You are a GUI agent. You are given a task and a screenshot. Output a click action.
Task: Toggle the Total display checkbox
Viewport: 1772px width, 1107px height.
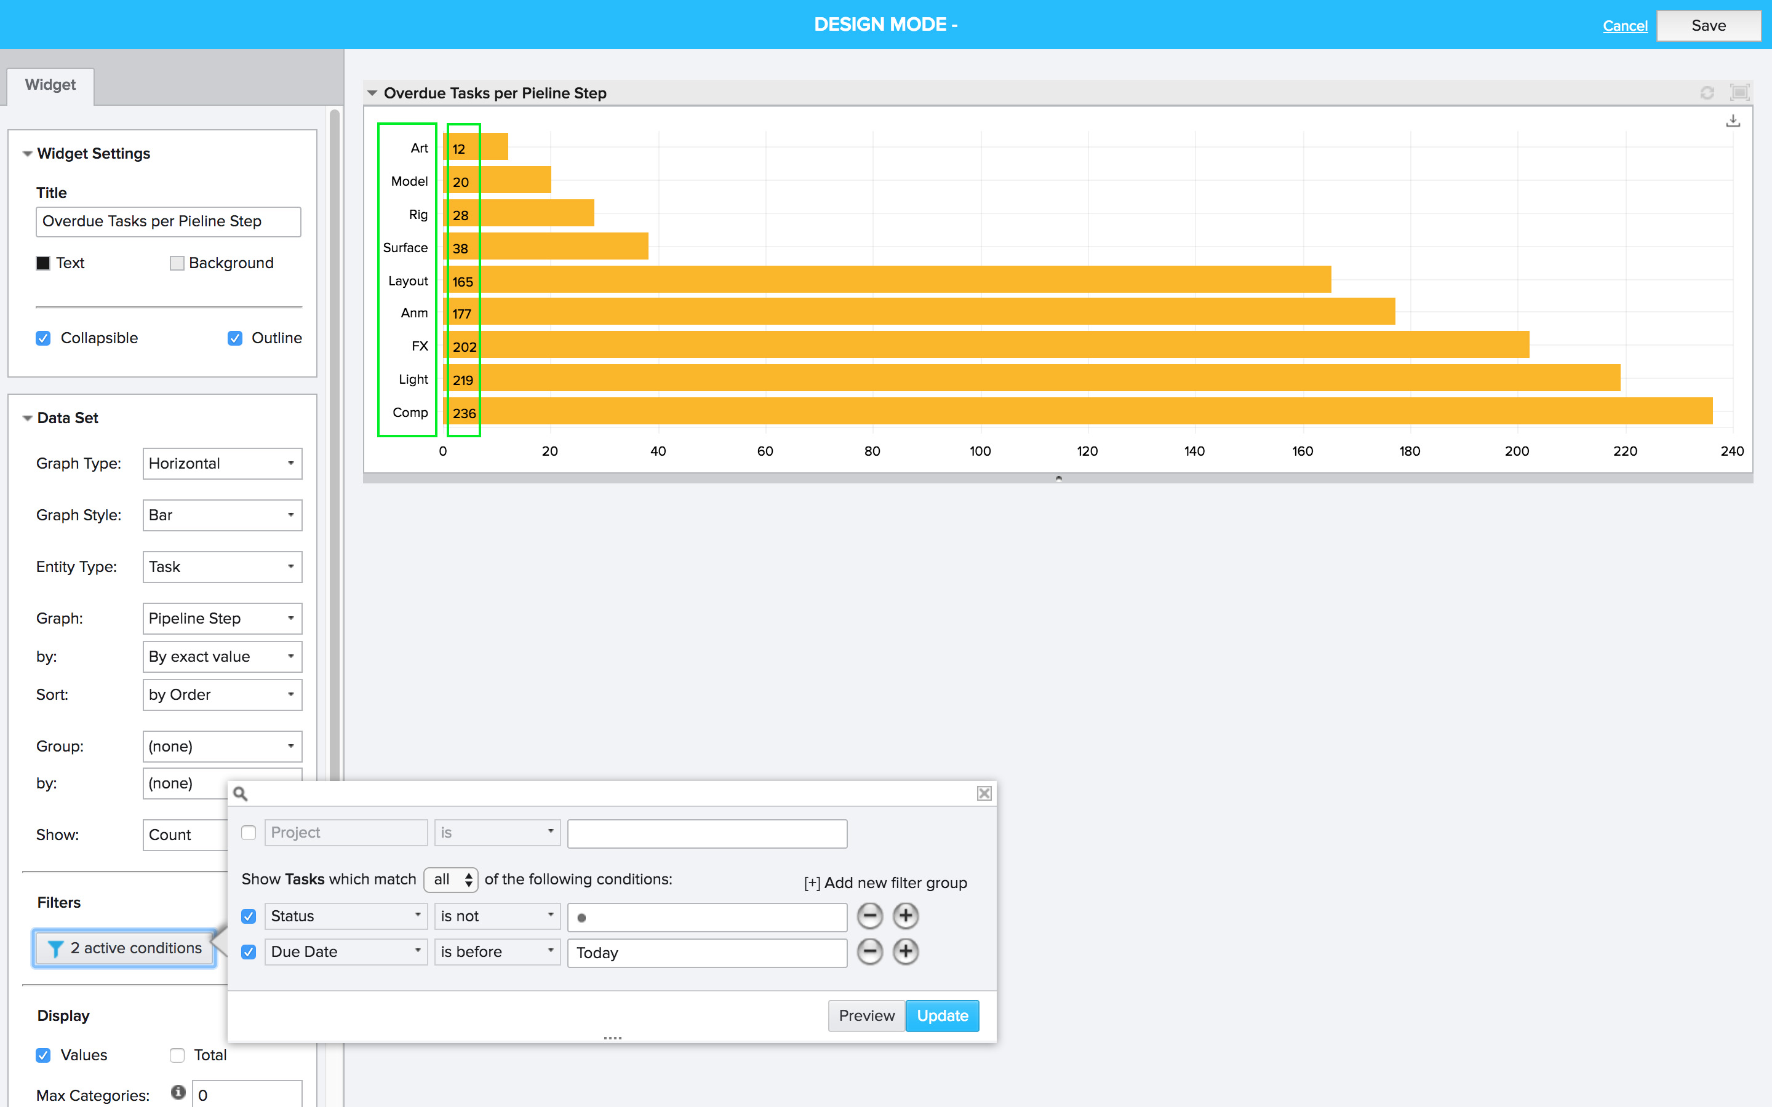(177, 1055)
